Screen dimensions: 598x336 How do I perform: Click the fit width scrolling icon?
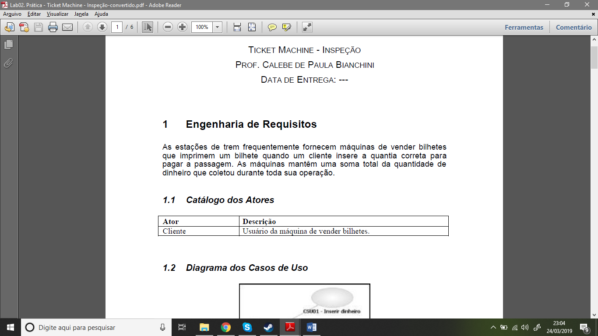237,27
